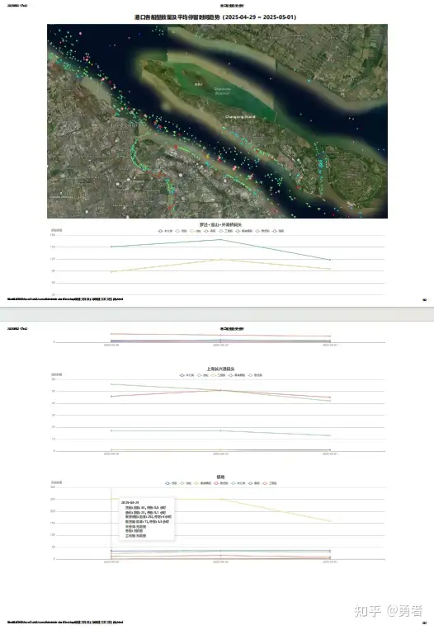Click the 锚地 chart title
Screen dimensions: 434x630
pyautogui.click(x=220, y=477)
